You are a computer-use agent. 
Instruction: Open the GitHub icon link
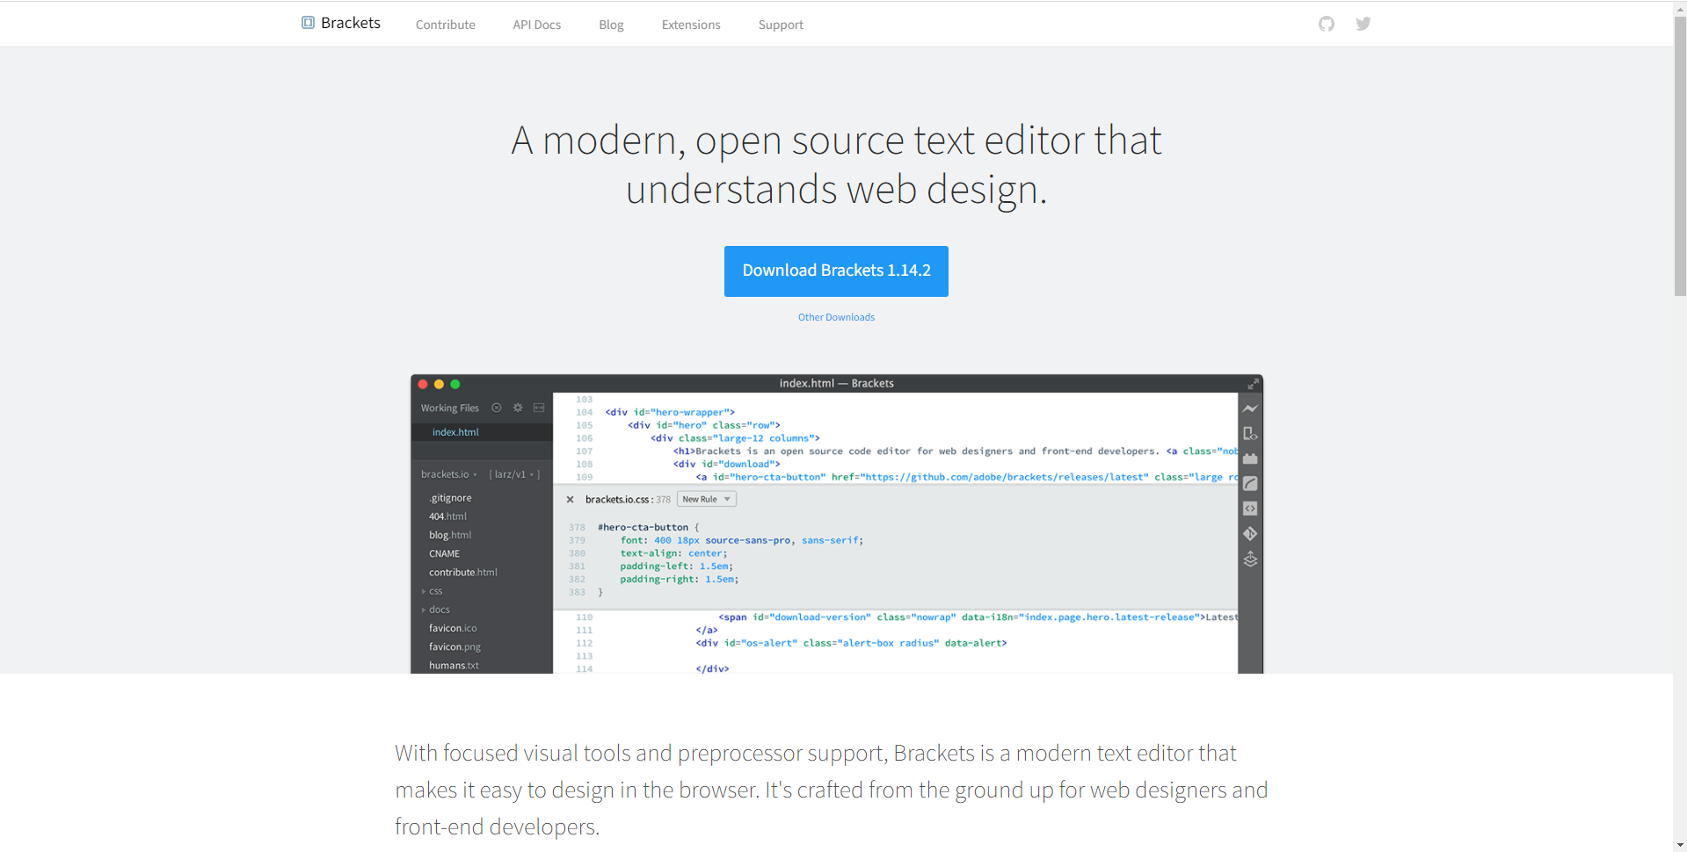pyautogui.click(x=1326, y=24)
